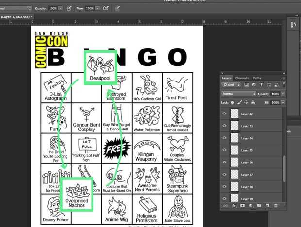Expand the collapsed right dock arrows
The height and width of the screenshot is (227, 301).
tap(297, 16)
